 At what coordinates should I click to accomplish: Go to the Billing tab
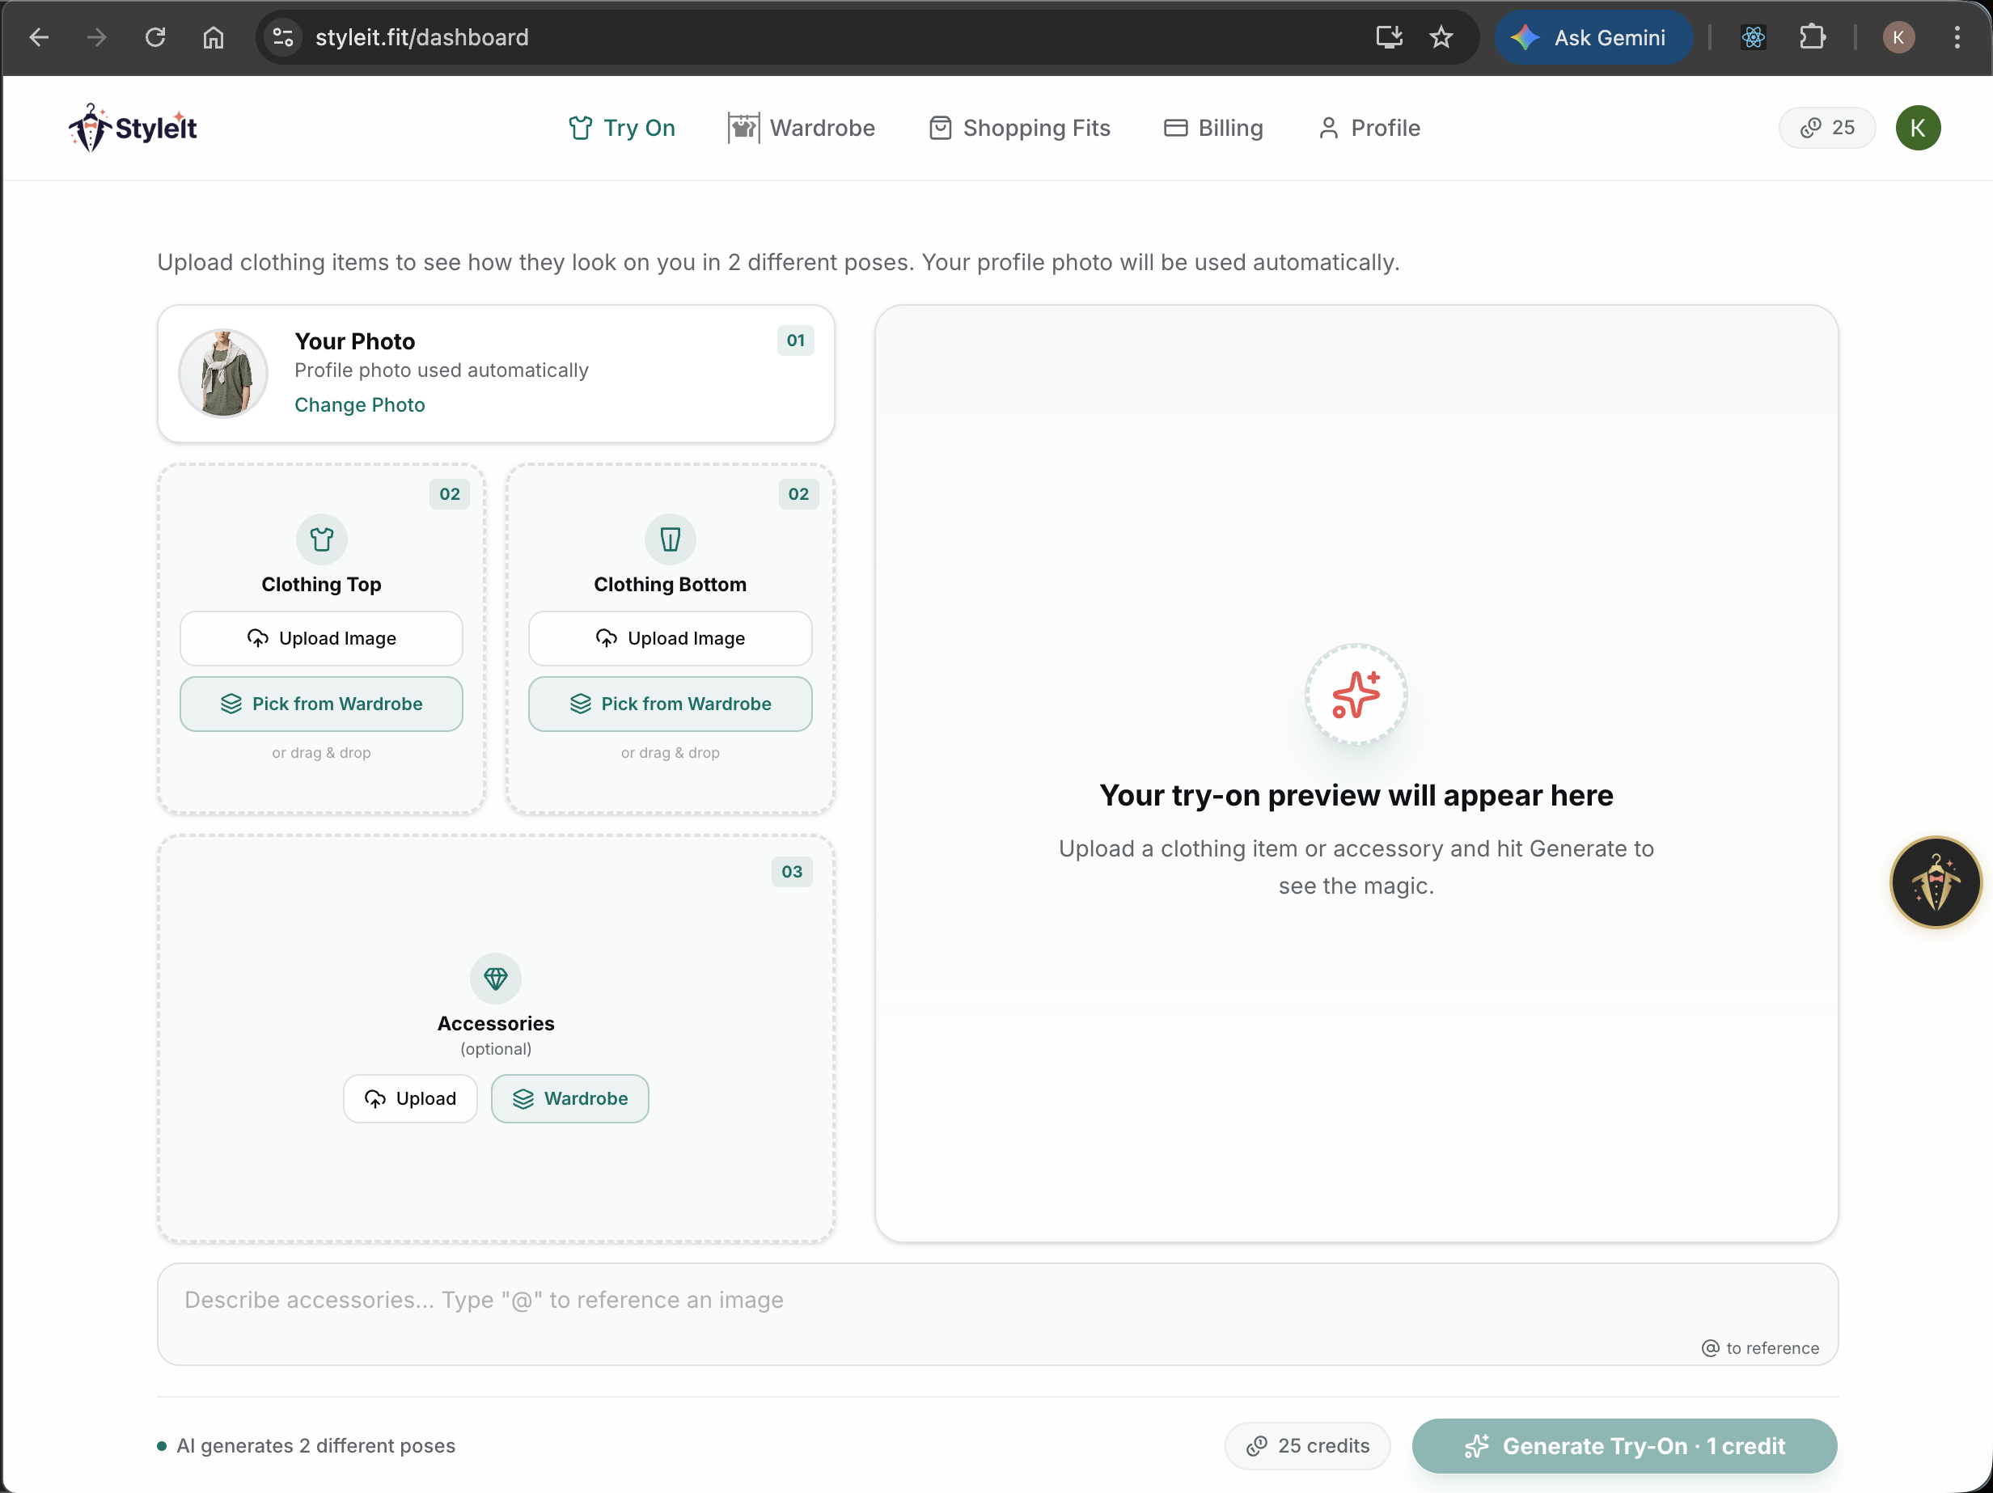pos(1213,128)
